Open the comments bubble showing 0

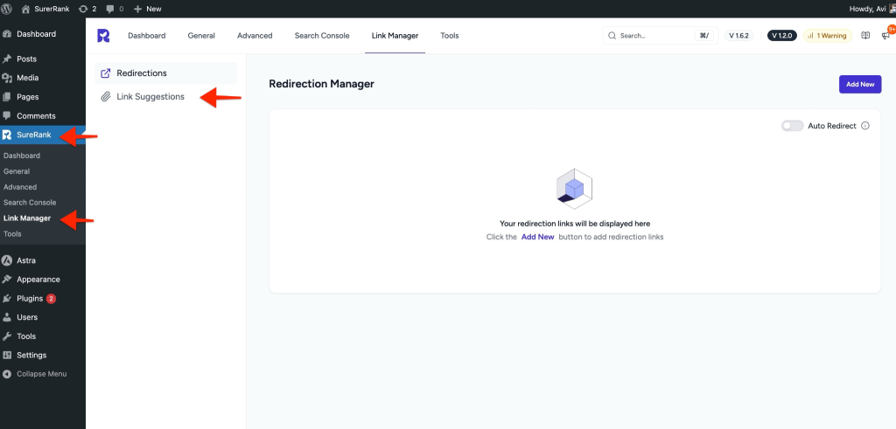pos(115,9)
